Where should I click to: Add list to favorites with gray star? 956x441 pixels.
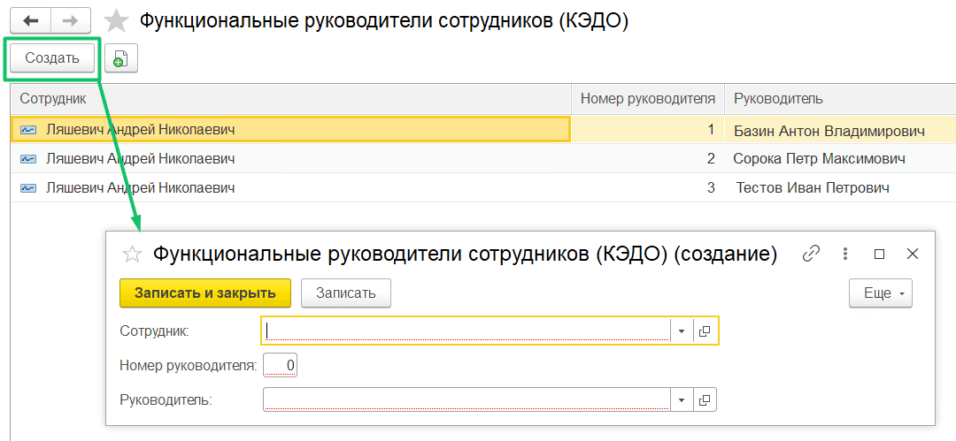[x=116, y=21]
